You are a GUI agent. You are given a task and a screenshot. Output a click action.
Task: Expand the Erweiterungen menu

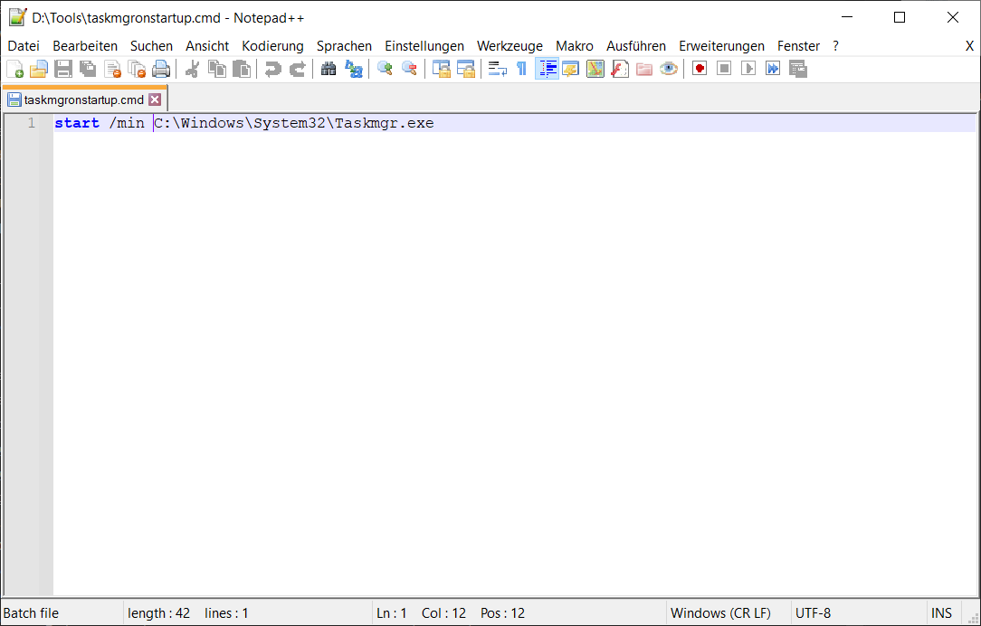pyautogui.click(x=721, y=46)
